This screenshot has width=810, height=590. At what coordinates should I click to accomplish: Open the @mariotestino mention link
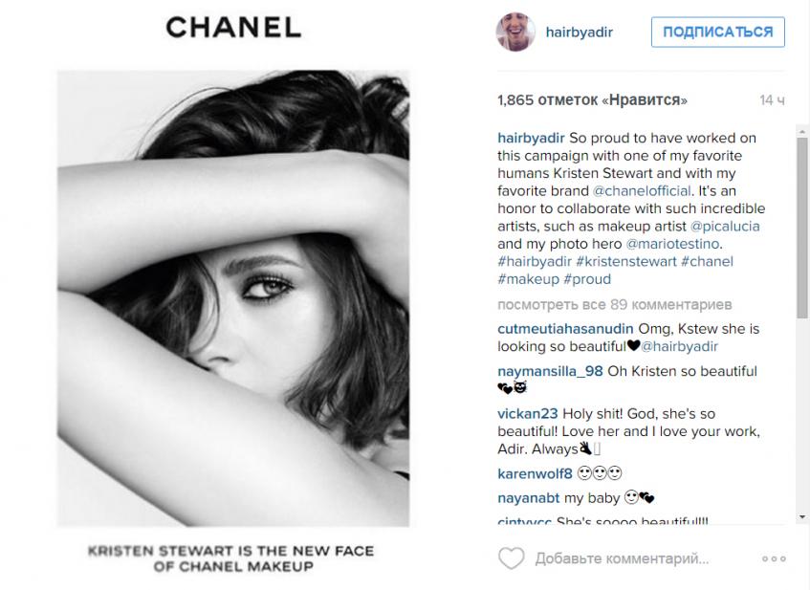pos(672,244)
